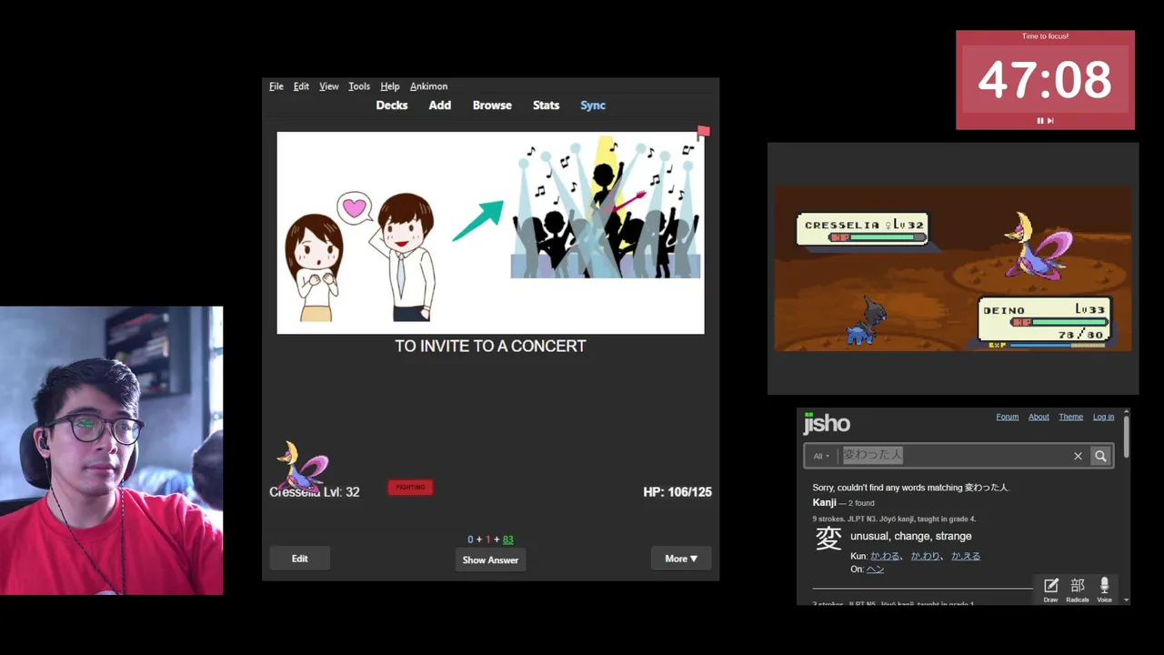Image resolution: width=1164 pixels, height=655 pixels.
Task: Click the かわる kun reading link
Action: coord(885,556)
